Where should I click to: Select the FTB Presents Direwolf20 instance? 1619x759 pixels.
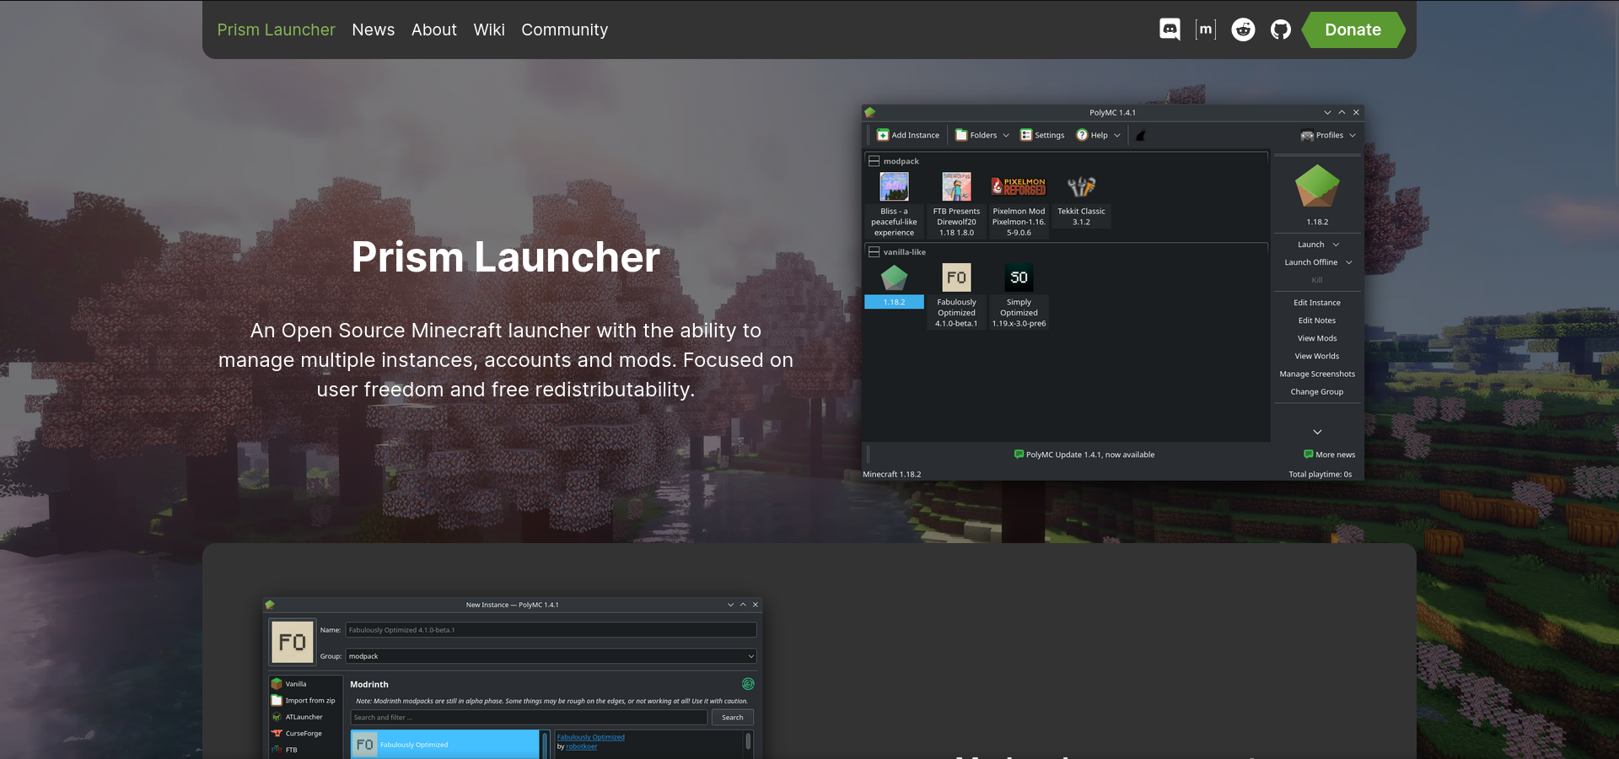click(956, 204)
